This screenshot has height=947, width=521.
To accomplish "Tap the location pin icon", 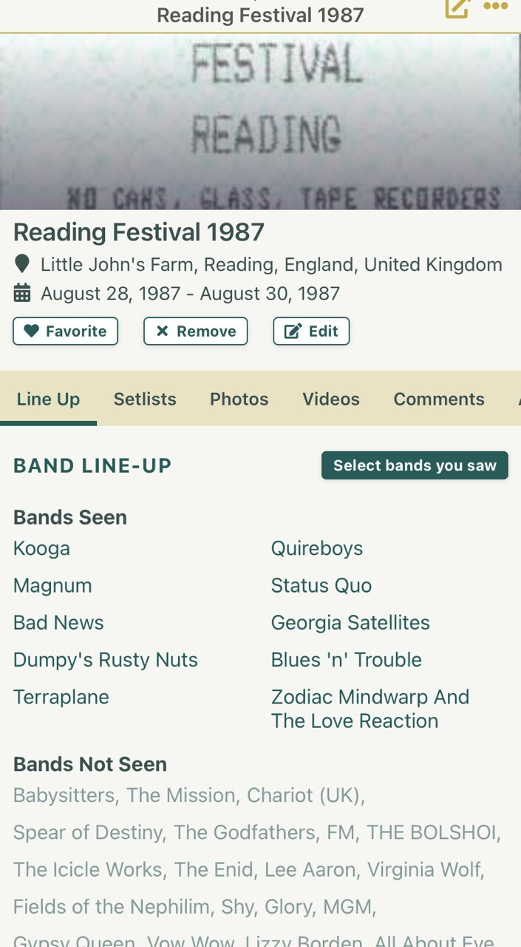I will tap(22, 264).
